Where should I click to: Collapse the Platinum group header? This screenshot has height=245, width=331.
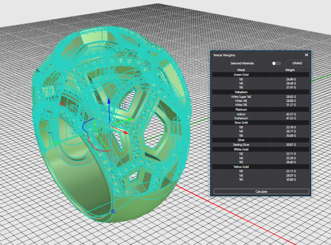tap(241, 109)
